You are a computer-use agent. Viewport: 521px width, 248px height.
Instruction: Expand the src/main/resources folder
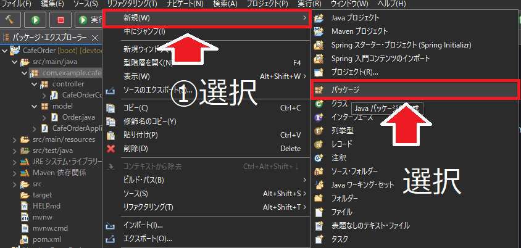coord(15,139)
